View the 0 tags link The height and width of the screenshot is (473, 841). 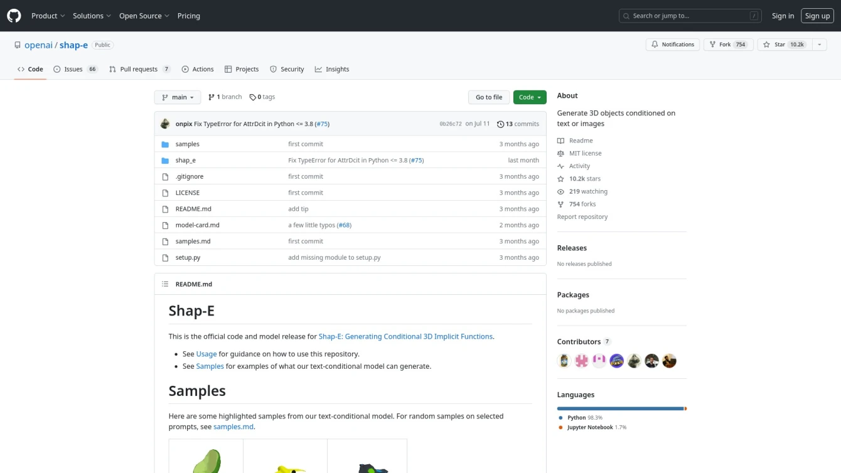tap(262, 97)
